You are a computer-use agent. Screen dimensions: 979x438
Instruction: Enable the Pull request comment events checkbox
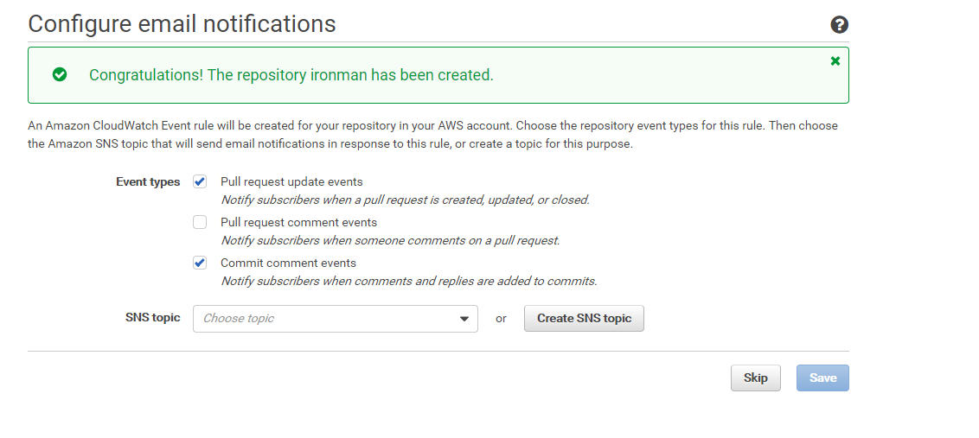200,222
